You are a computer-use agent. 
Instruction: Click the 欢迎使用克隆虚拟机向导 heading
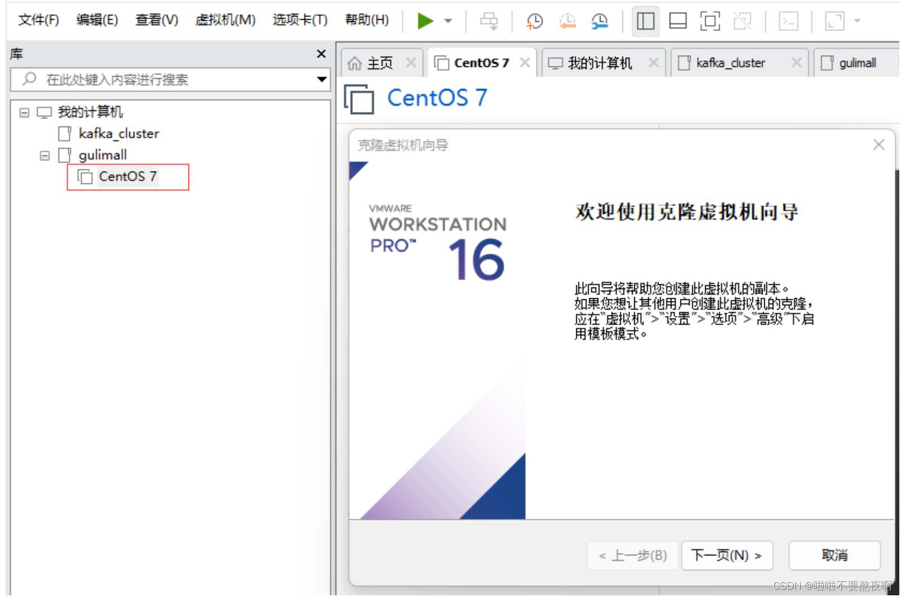pos(687,212)
